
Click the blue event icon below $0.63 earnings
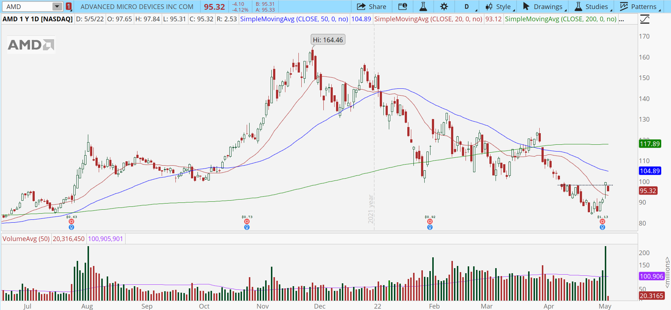pos(71,227)
